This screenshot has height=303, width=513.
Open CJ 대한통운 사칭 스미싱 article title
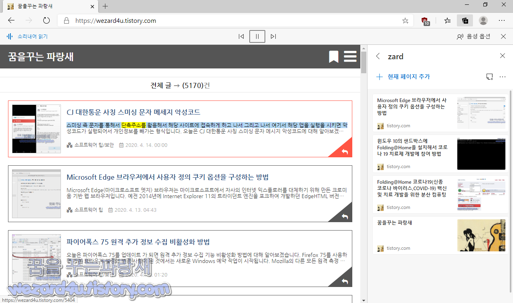pyautogui.click(x=133, y=112)
